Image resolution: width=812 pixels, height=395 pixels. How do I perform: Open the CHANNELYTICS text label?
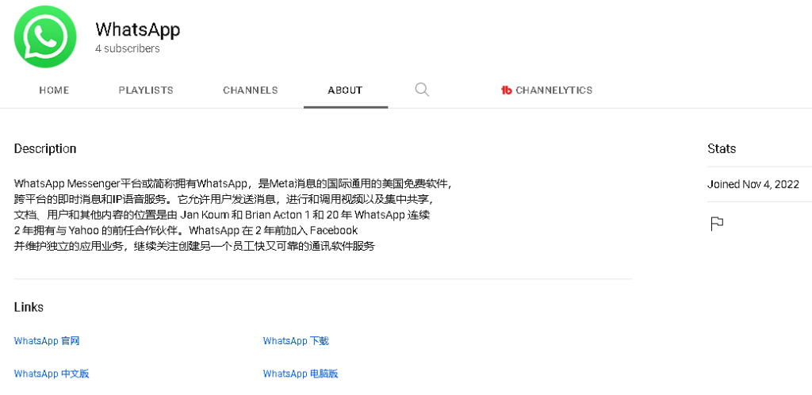point(553,90)
